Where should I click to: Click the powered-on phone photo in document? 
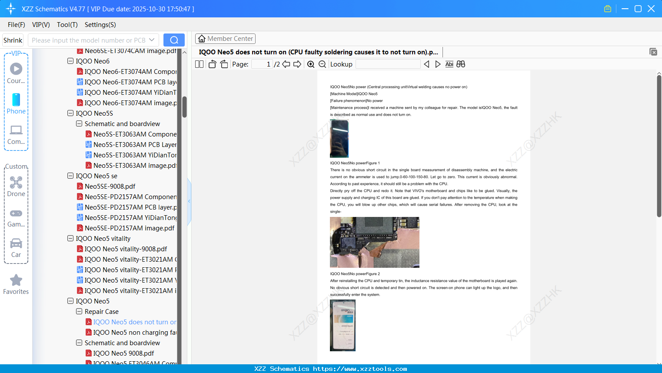coord(343,325)
